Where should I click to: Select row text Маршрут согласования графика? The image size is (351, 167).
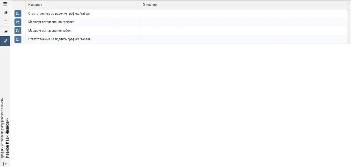(x=51, y=22)
